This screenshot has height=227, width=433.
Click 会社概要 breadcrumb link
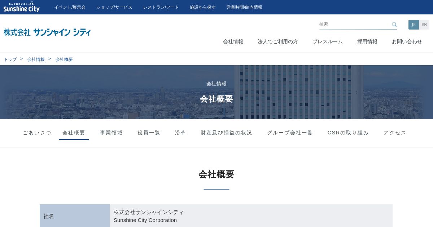[64, 59]
